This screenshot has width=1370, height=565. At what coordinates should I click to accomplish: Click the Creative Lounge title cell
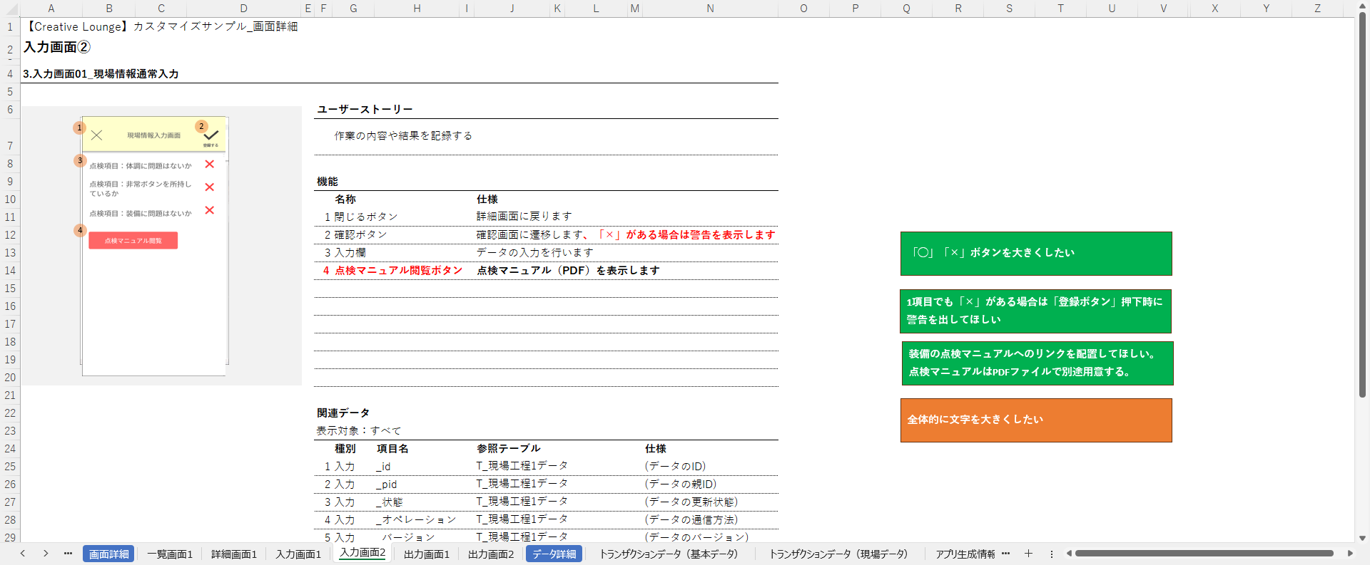[x=161, y=27]
